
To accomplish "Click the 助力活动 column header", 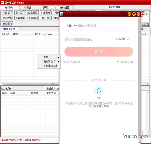I will click(x=52, y=93).
